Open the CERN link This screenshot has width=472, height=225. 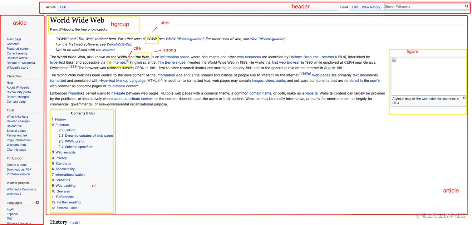[349, 62]
